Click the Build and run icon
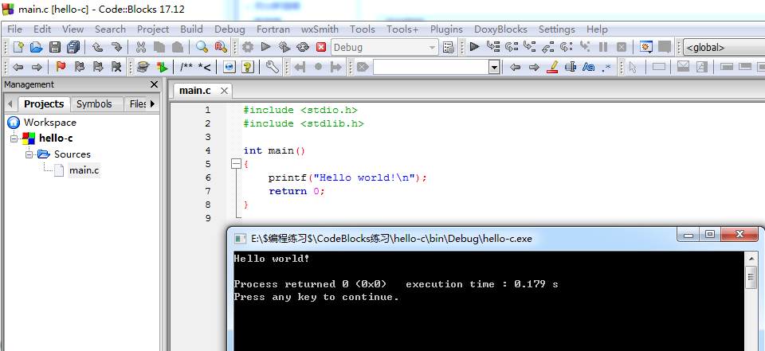Screen dimensions: 765x351 click(284, 47)
